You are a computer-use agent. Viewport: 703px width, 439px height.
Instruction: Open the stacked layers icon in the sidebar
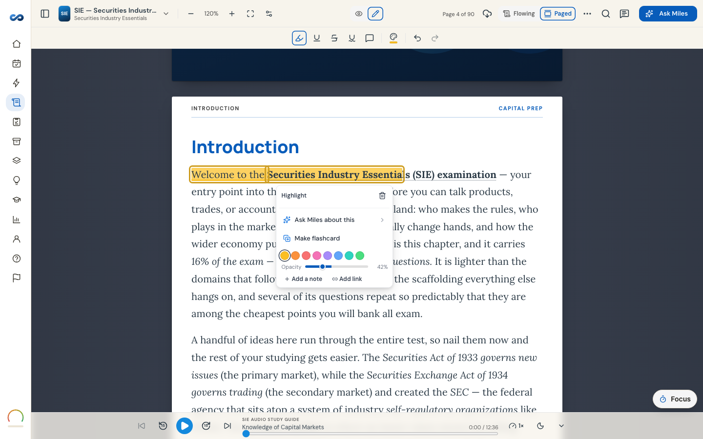(16, 161)
